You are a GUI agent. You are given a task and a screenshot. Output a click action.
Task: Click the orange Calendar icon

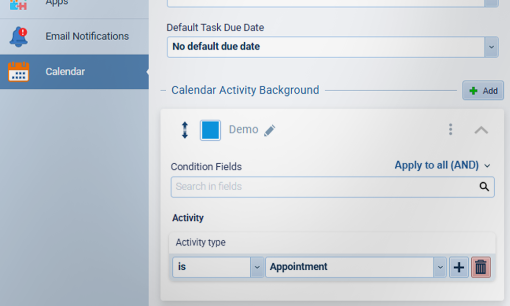click(x=18, y=72)
